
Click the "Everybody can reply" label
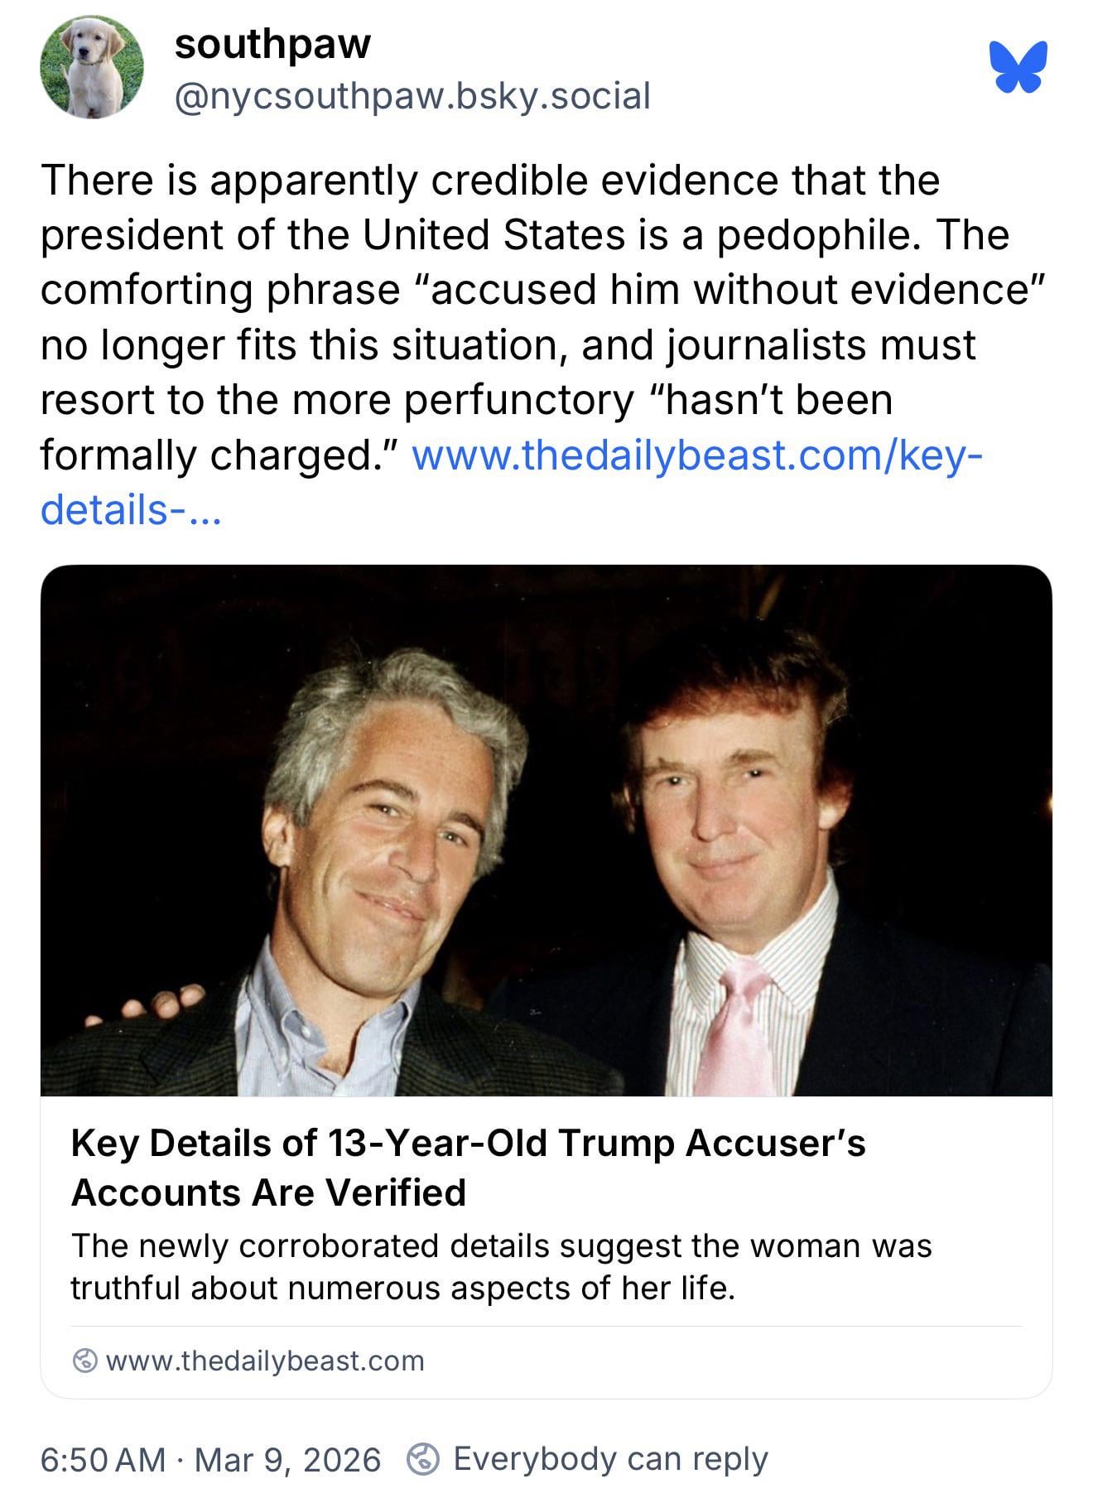click(x=610, y=1458)
